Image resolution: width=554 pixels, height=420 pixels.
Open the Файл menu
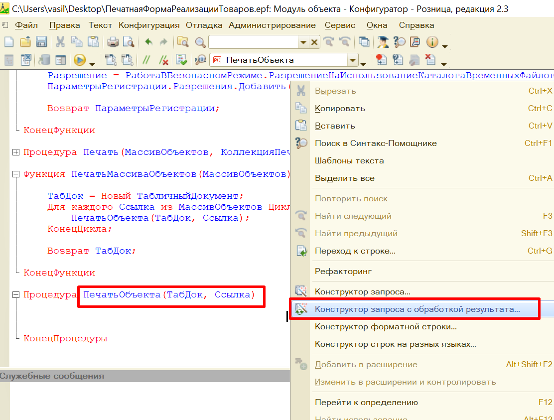tap(26, 25)
